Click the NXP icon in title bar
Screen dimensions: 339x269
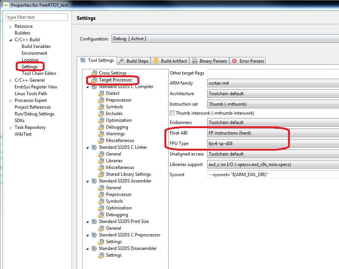(6, 5)
